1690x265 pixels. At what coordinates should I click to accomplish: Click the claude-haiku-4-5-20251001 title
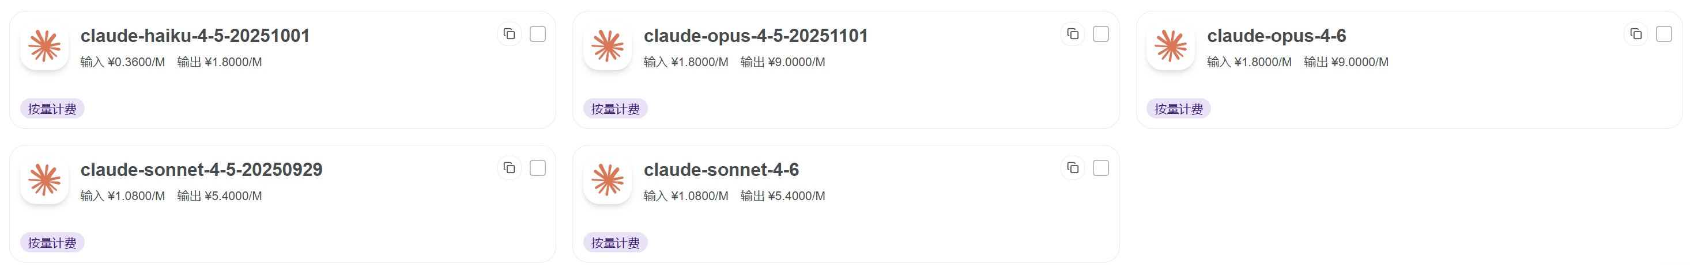click(195, 36)
